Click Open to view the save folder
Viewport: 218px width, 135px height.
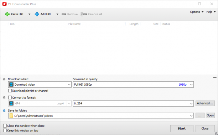click(x=210, y=115)
